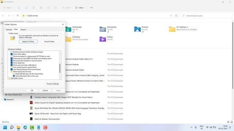This screenshot has height=131, width=234.
Task: Click the Up arrow navigation button
Action: [18, 16]
